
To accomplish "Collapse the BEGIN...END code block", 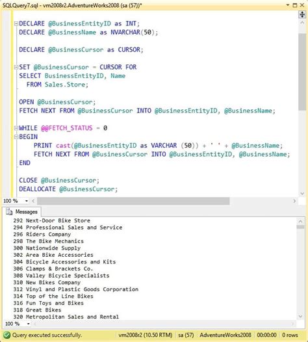I will click(16, 137).
